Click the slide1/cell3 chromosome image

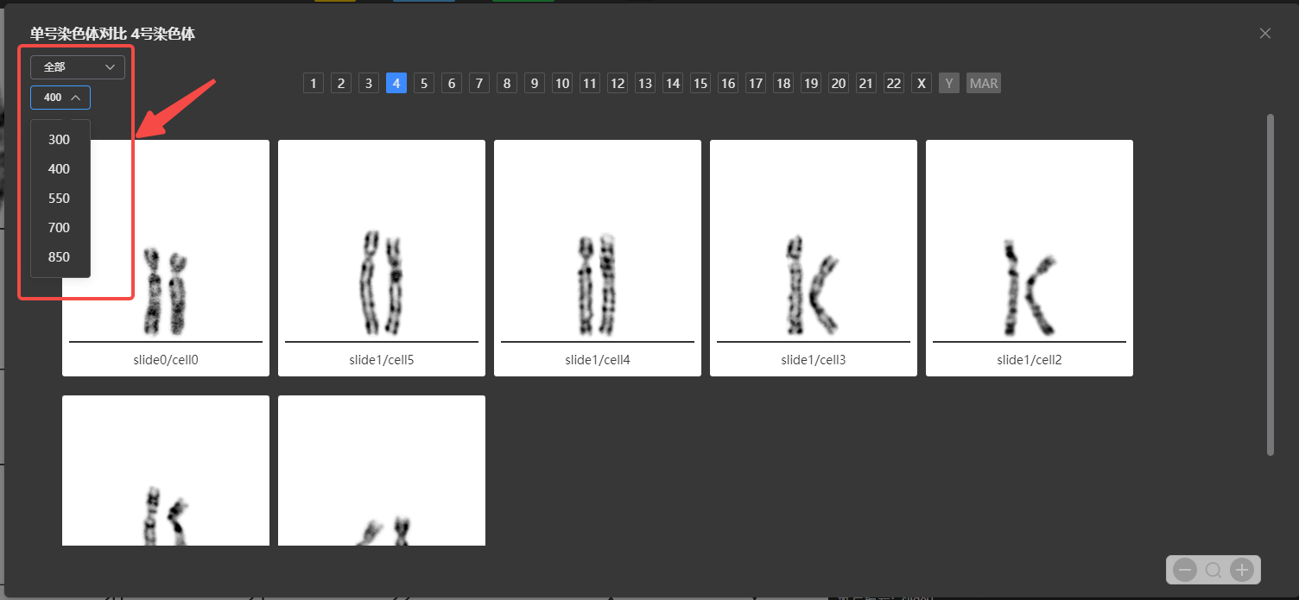pyautogui.click(x=813, y=259)
